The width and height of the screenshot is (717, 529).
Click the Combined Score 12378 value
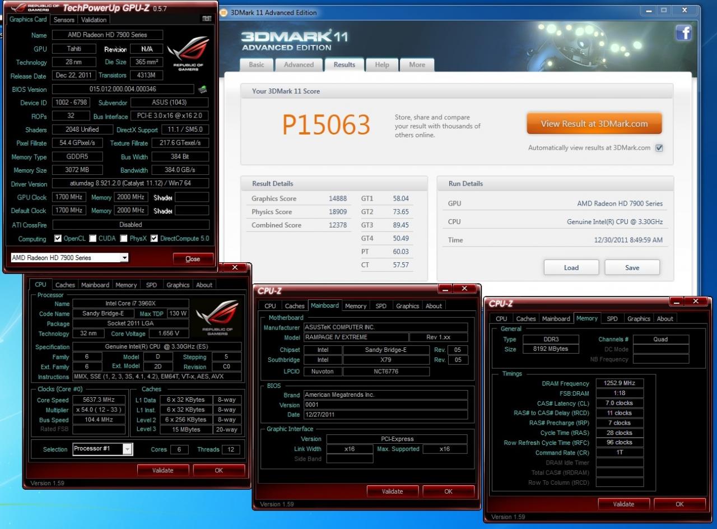pyautogui.click(x=338, y=225)
